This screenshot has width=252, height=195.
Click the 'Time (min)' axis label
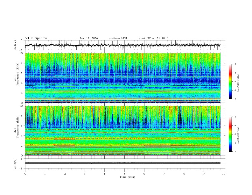(127, 177)
